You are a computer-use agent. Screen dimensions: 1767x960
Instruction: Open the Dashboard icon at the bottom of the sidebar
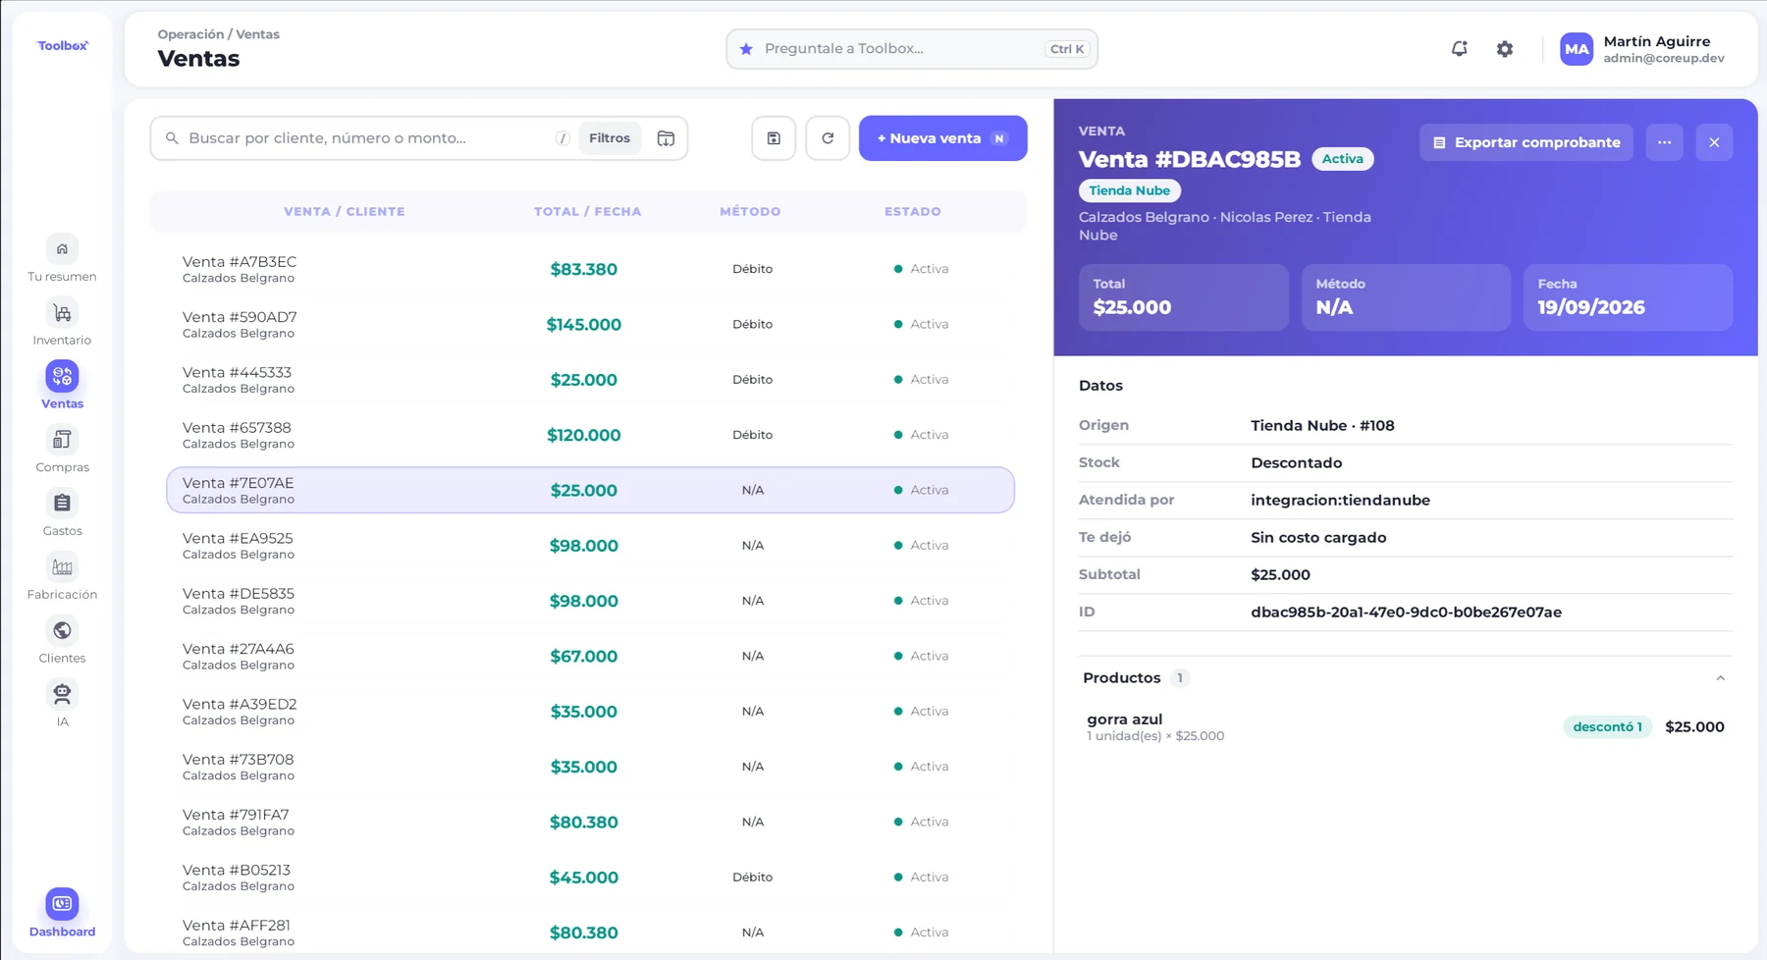pos(62,904)
